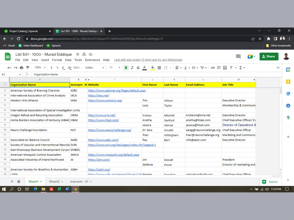Insert link using the chain icon
Screen dimensions: 294x220
(213, 68)
